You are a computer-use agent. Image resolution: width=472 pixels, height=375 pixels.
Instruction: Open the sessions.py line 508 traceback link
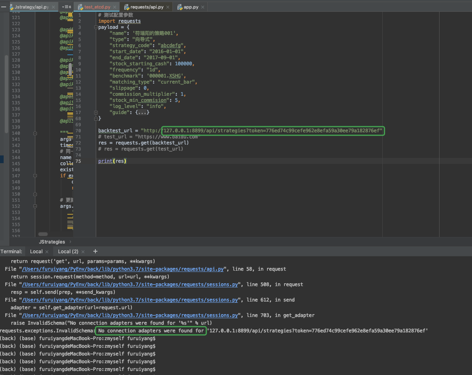tap(130, 284)
